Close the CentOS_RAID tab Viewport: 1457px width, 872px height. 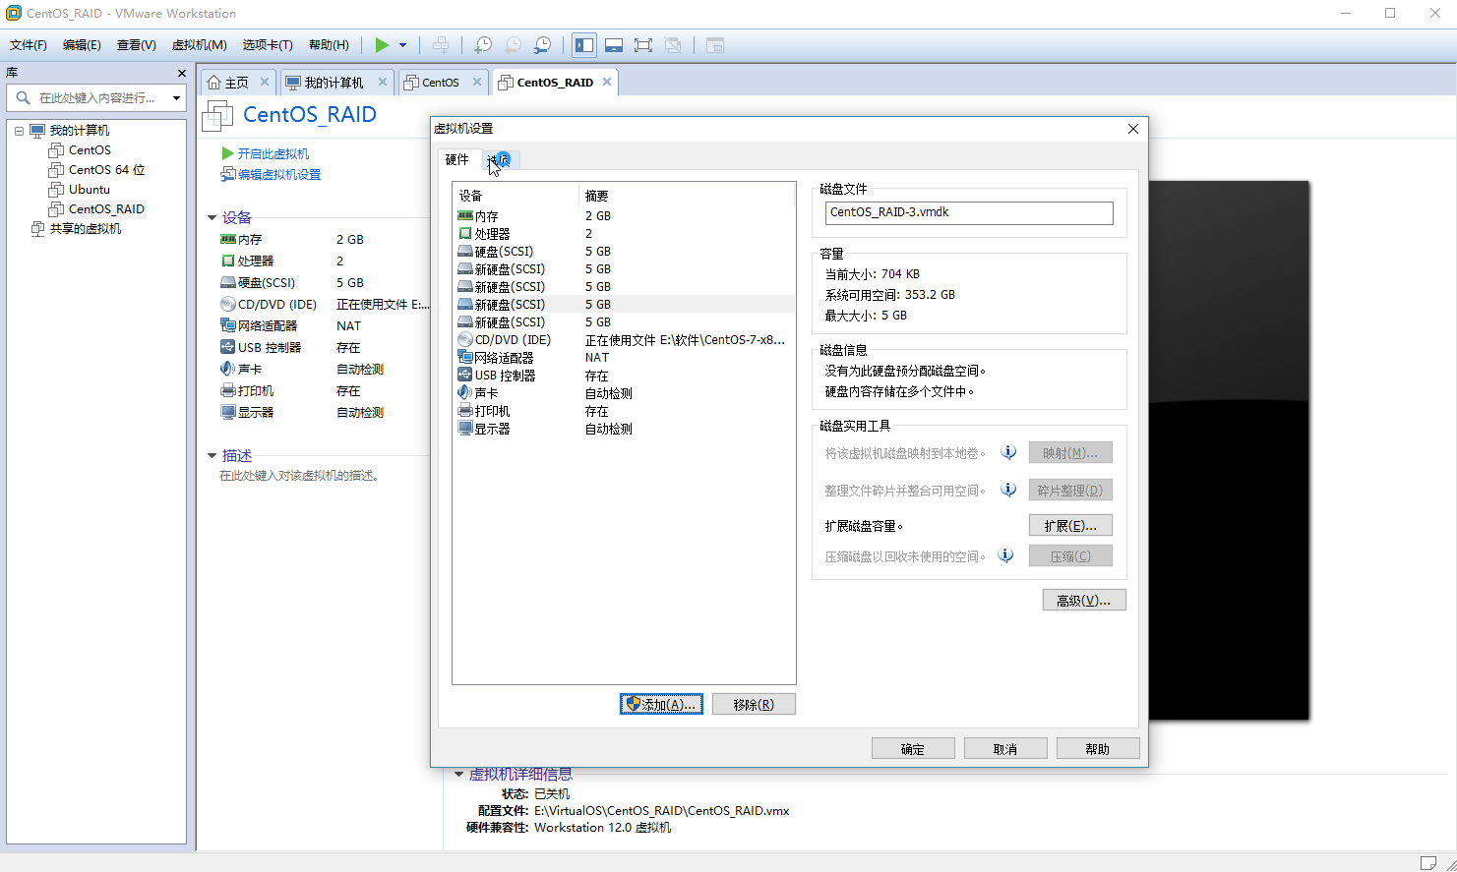click(607, 82)
